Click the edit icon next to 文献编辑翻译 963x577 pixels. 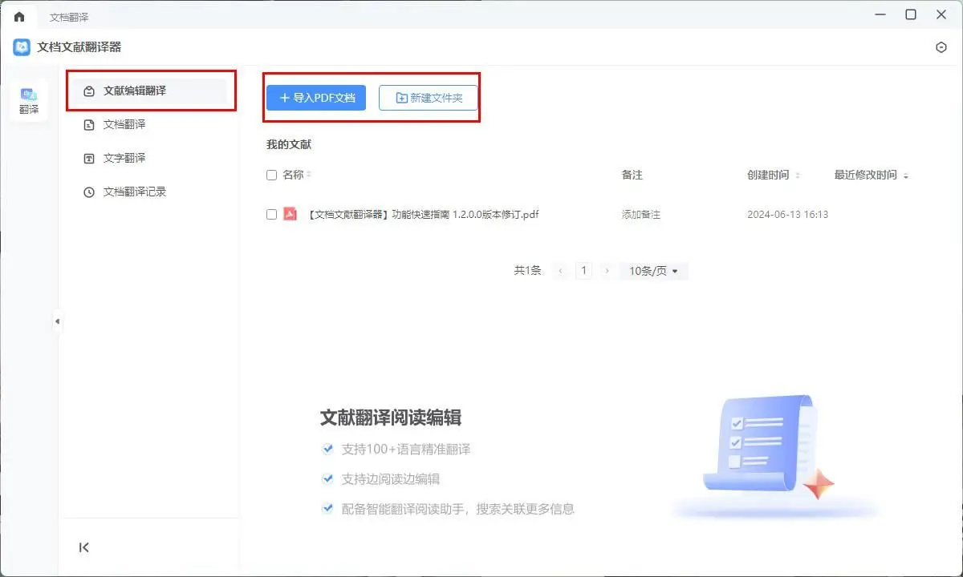click(88, 91)
